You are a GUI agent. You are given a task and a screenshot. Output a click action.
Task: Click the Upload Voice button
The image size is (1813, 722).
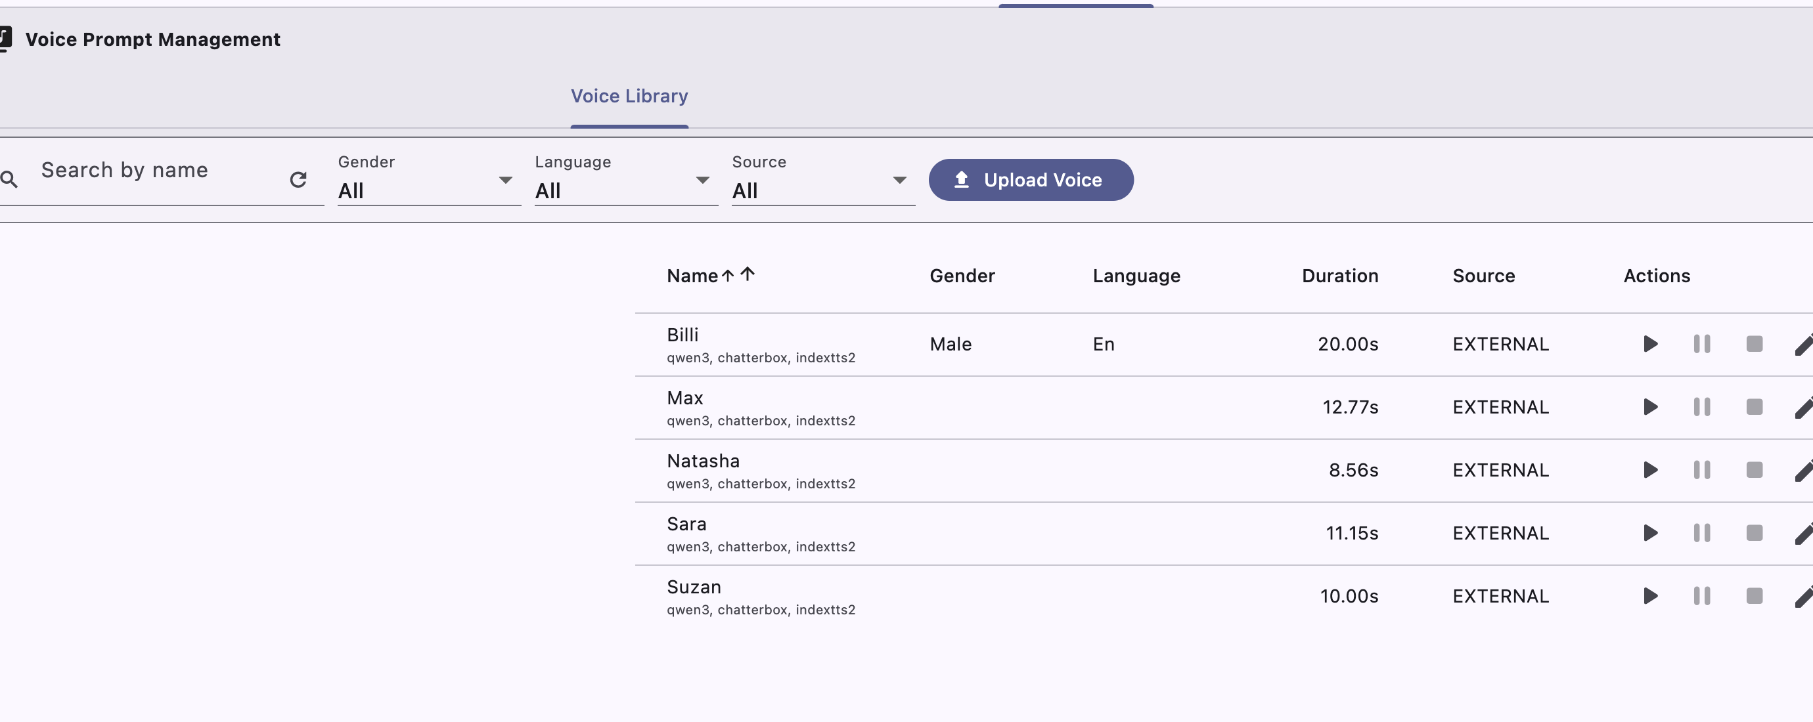[x=1031, y=180]
